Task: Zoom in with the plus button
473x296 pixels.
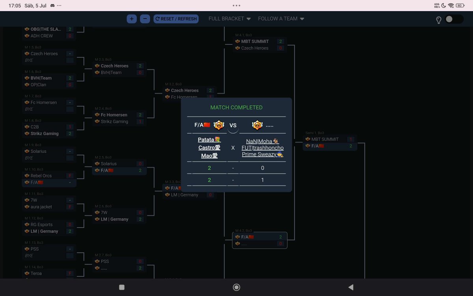Action: 132,19
